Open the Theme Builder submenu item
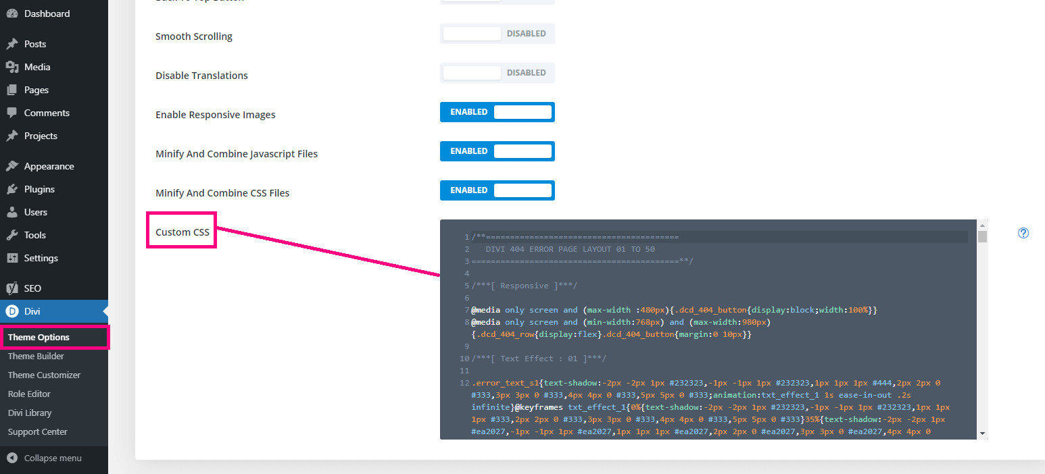Screen dimensions: 1045x474 pos(36,356)
